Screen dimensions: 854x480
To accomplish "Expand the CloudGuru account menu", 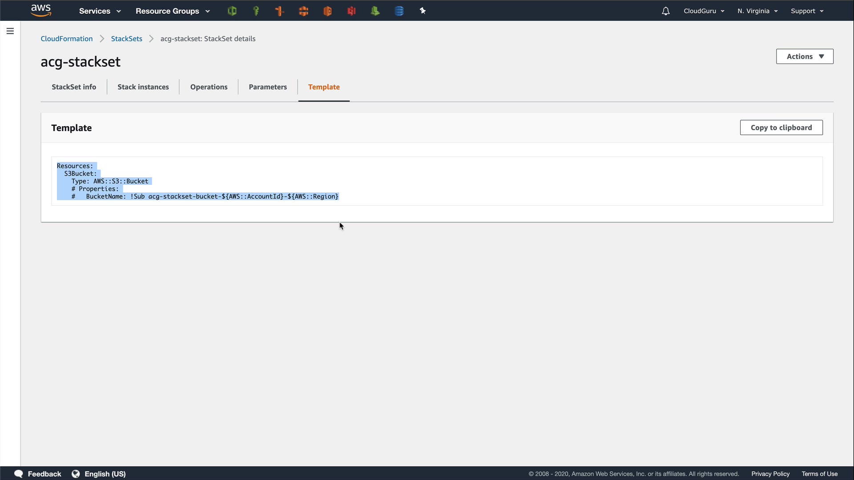I will pos(704,11).
